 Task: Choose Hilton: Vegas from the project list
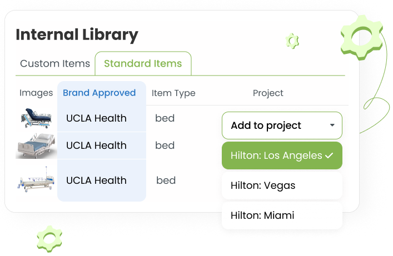[x=282, y=185]
